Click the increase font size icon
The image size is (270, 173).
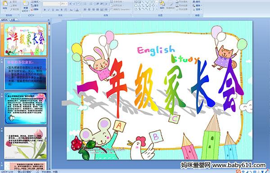click(x=71, y=4)
